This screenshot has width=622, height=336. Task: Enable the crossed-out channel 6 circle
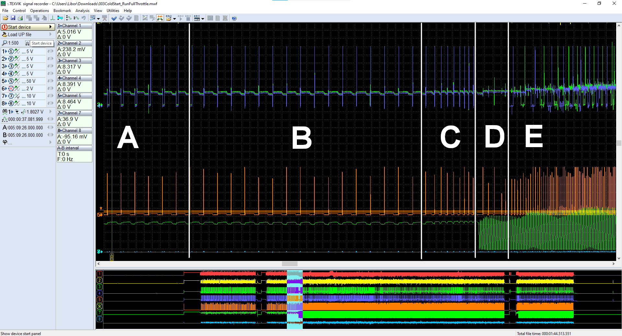[x=11, y=89]
